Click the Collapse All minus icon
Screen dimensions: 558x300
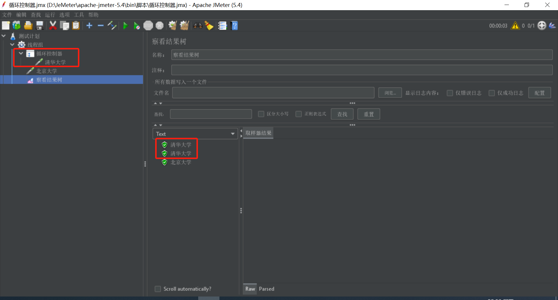[x=101, y=26]
